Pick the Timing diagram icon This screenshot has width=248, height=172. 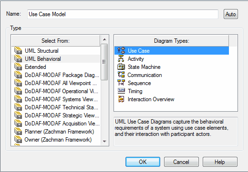click(121, 91)
